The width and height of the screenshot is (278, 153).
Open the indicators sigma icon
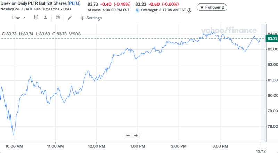coord(46,17)
